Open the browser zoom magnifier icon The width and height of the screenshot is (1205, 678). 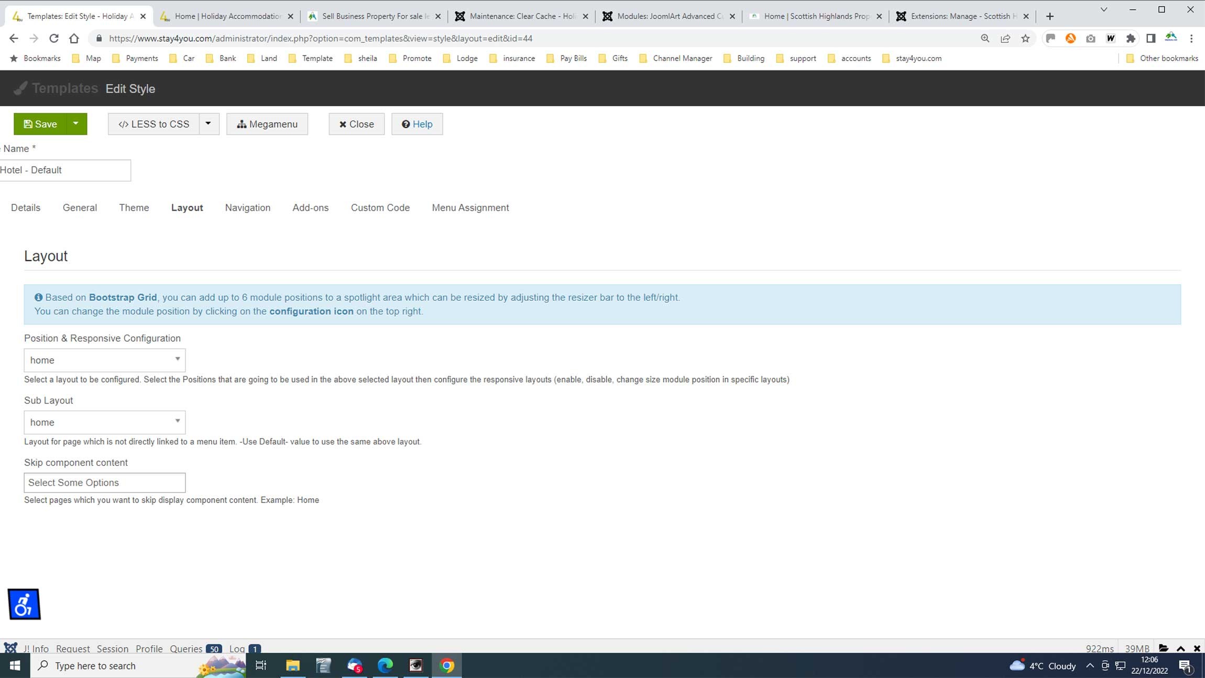[985, 38]
